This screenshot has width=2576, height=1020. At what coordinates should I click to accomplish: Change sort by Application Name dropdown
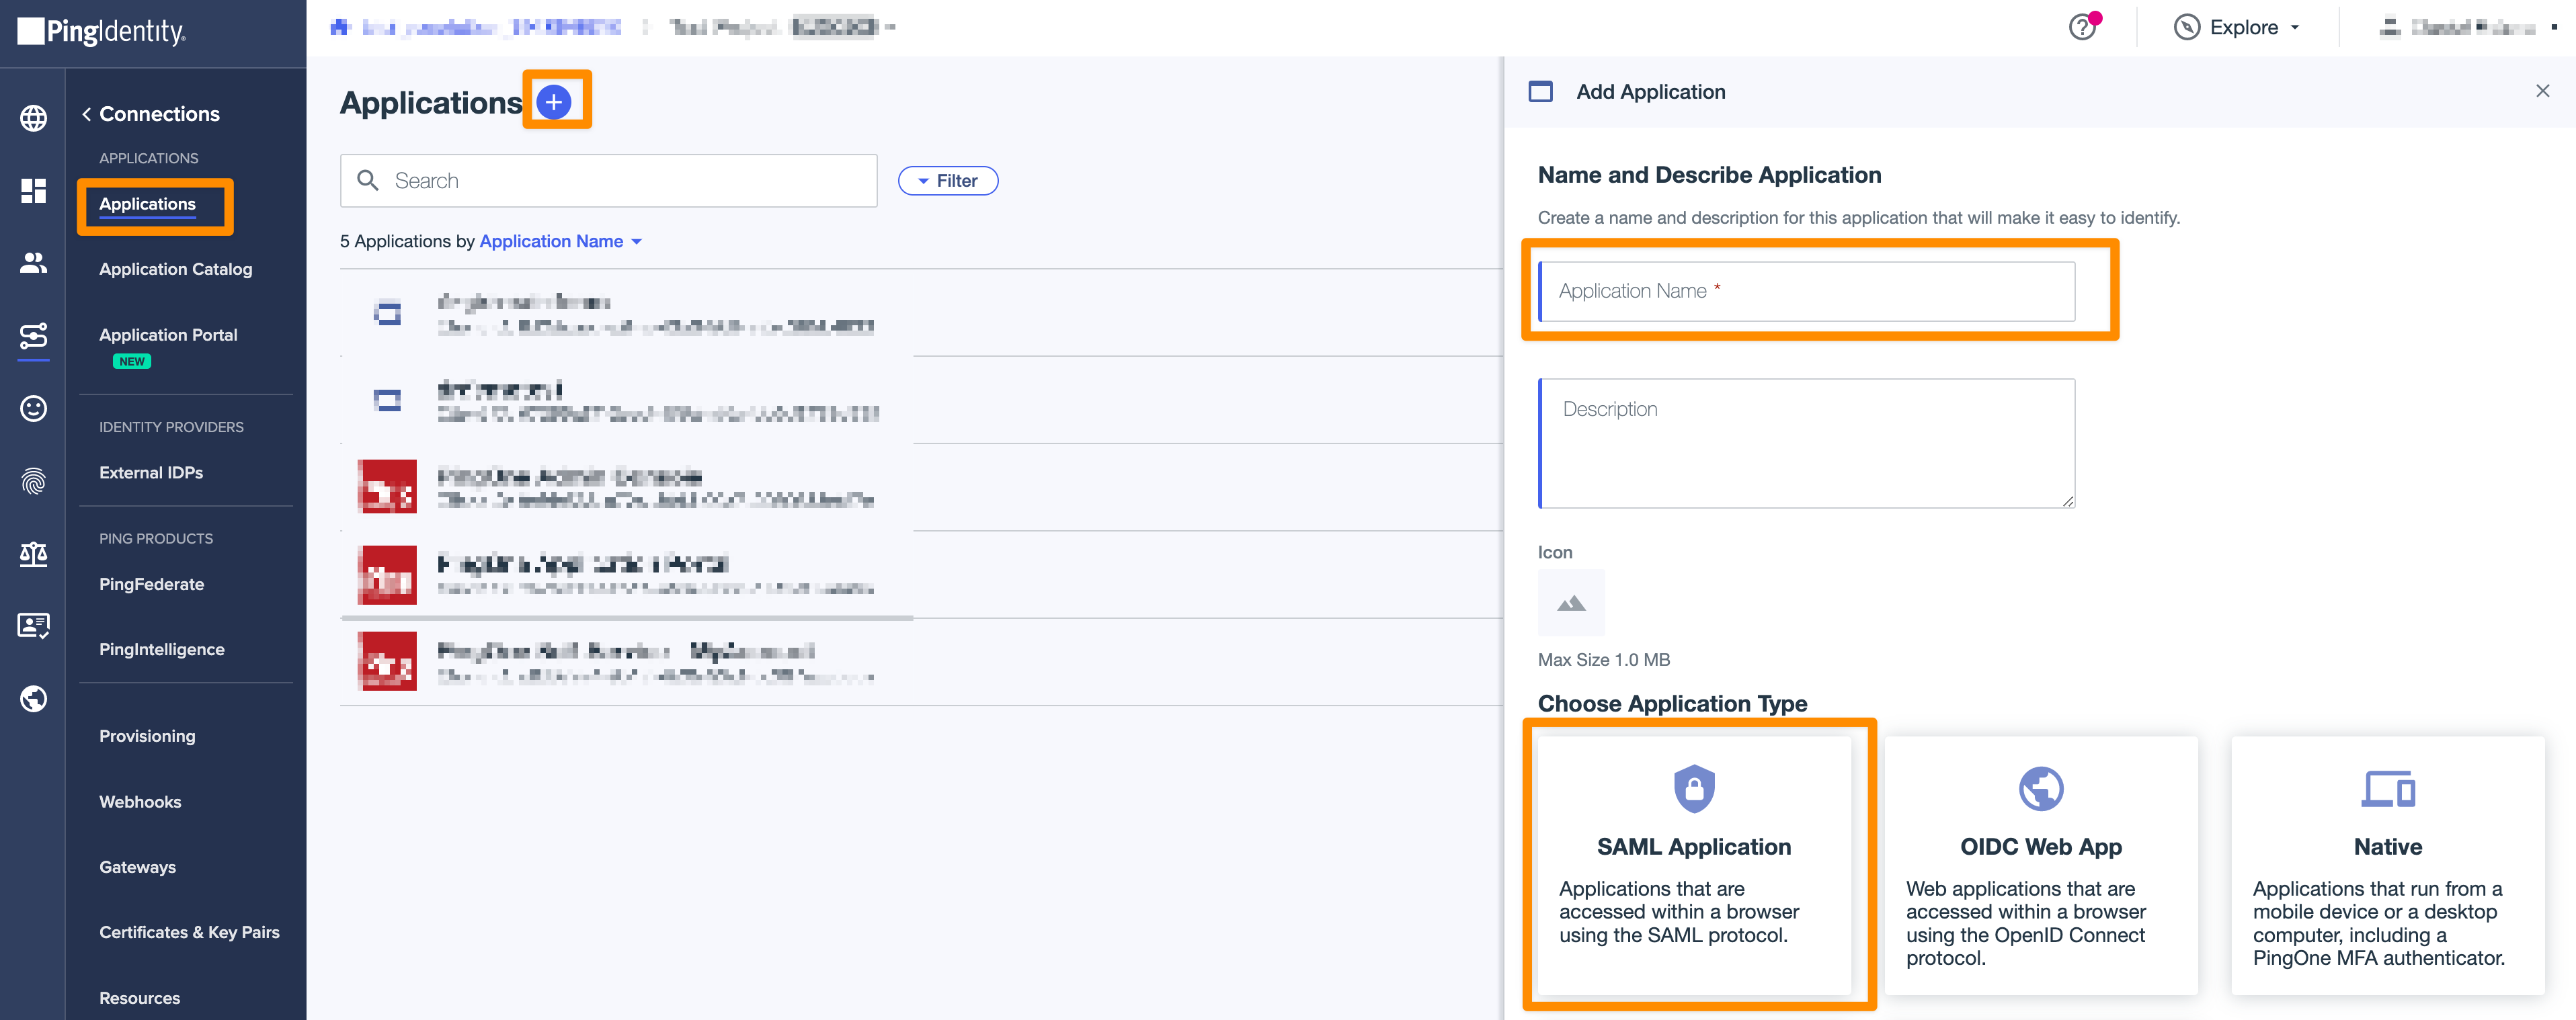pyautogui.click(x=560, y=241)
